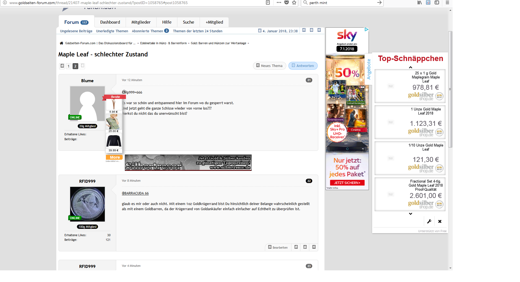Click the page scrollbar down arrow
Image resolution: width=520 pixels, height=282 pixels.
pyautogui.click(x=450, y=268)
